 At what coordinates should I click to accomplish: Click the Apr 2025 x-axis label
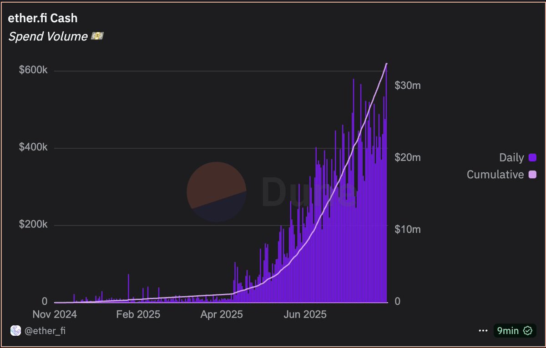222,314
